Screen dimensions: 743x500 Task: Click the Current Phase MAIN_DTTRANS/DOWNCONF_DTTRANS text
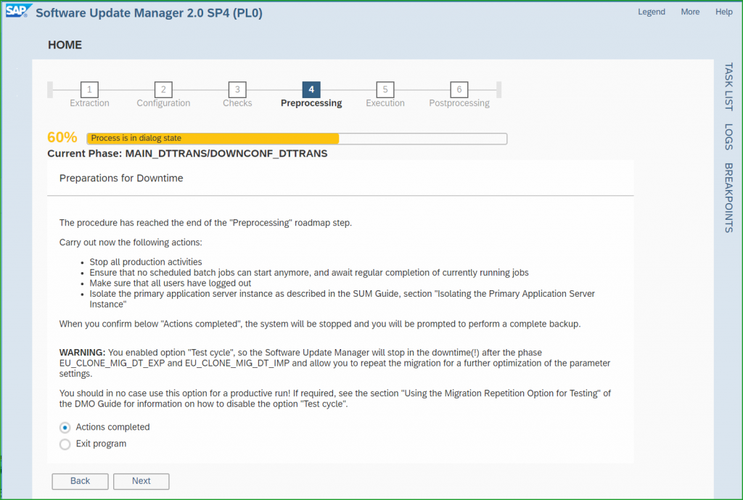187,154
